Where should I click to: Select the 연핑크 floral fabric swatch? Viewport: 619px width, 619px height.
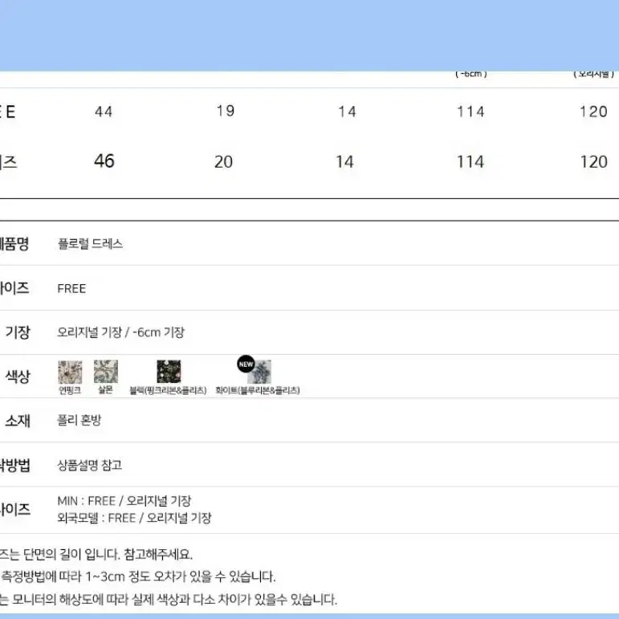click(70, 372)
